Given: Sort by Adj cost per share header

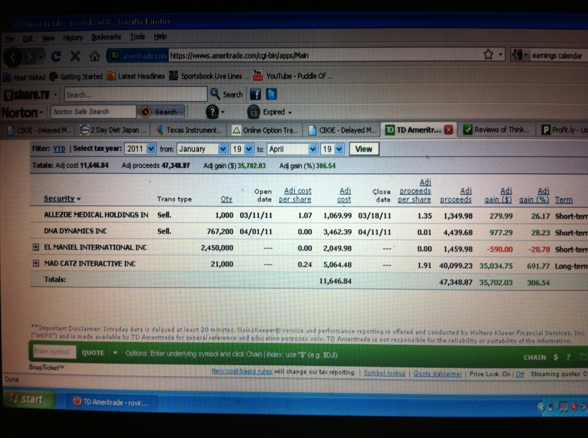Looking at the screenshot, I should point(295,195).
